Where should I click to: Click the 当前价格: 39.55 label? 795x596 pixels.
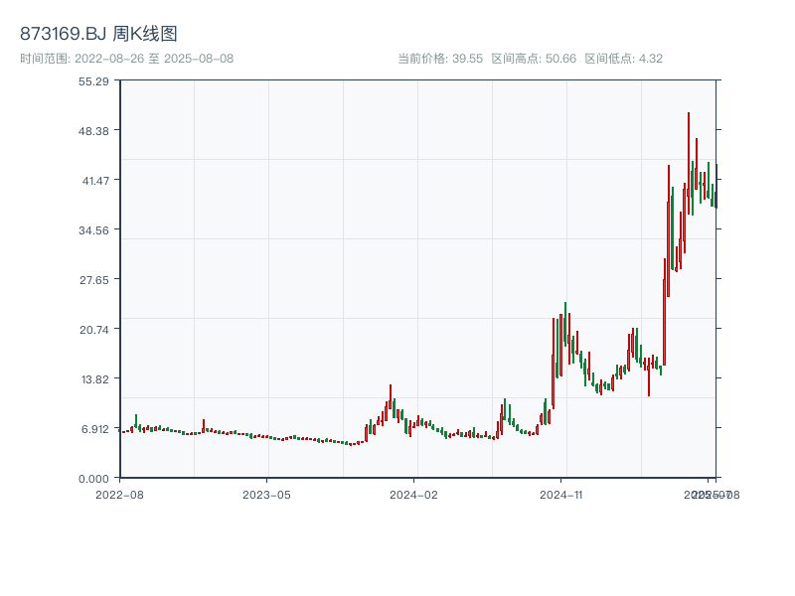(x=440, y=59)
